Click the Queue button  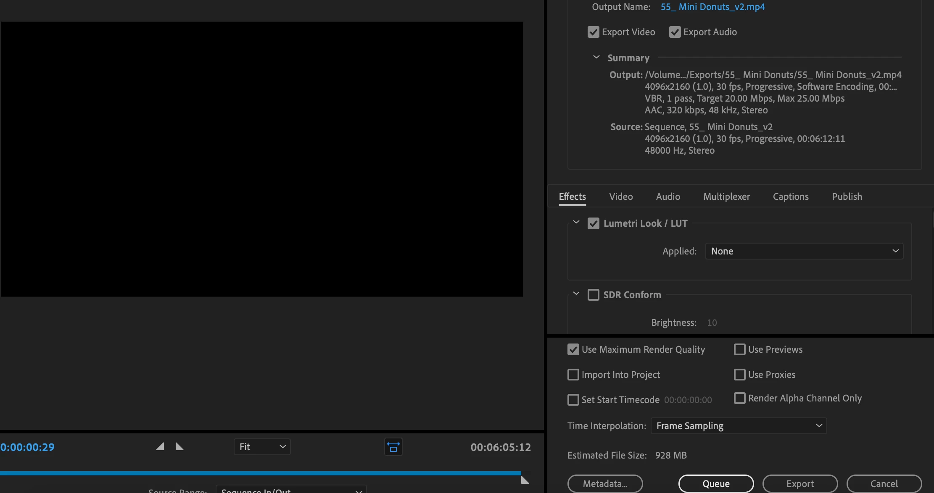click(716, 484)
